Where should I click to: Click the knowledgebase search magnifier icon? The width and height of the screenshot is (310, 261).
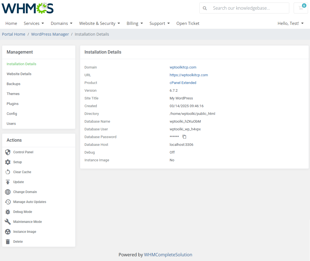(205, 8)
